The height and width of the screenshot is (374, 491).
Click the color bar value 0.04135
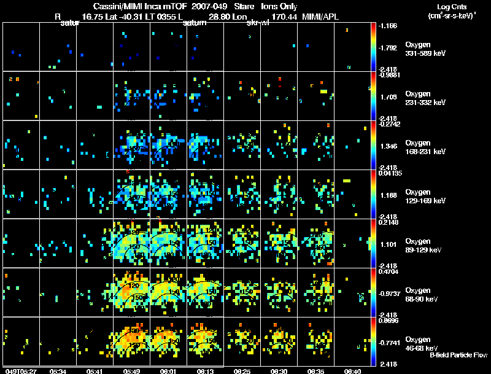(390, 173)
